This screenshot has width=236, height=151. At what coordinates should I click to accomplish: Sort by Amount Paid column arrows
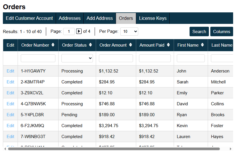tap(168, 45)
